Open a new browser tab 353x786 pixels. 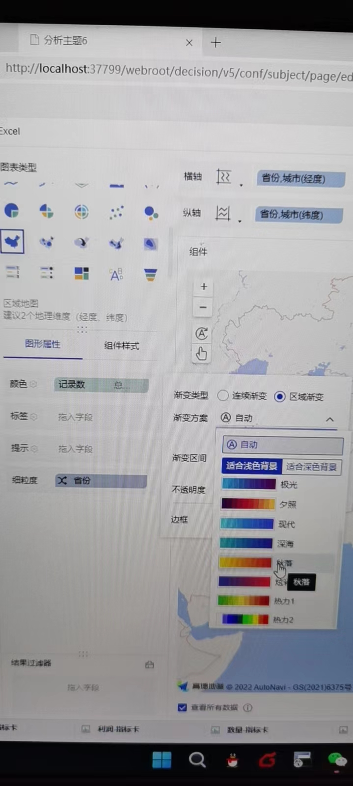[216, 42]
